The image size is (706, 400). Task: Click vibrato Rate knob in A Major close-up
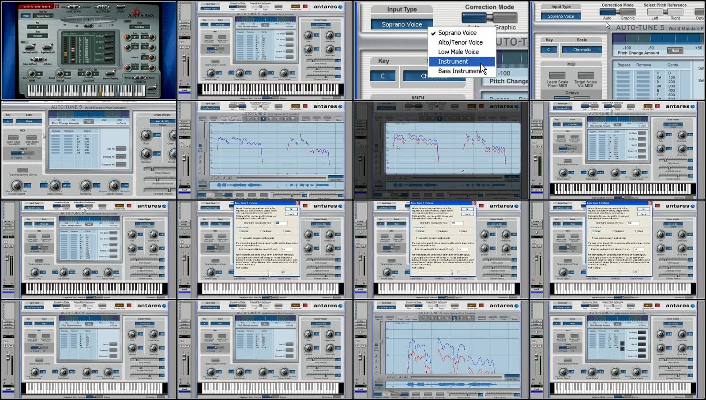pos(146,135)
